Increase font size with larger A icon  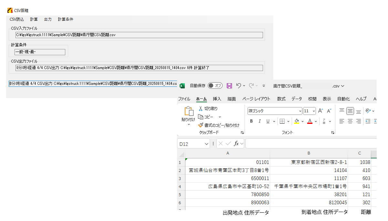pos(320,111)
